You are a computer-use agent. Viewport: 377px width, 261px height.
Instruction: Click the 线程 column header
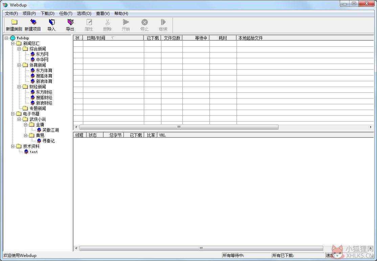pos(80,135)
